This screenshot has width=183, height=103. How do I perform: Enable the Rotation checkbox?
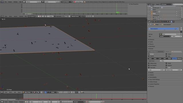[166, 66]
